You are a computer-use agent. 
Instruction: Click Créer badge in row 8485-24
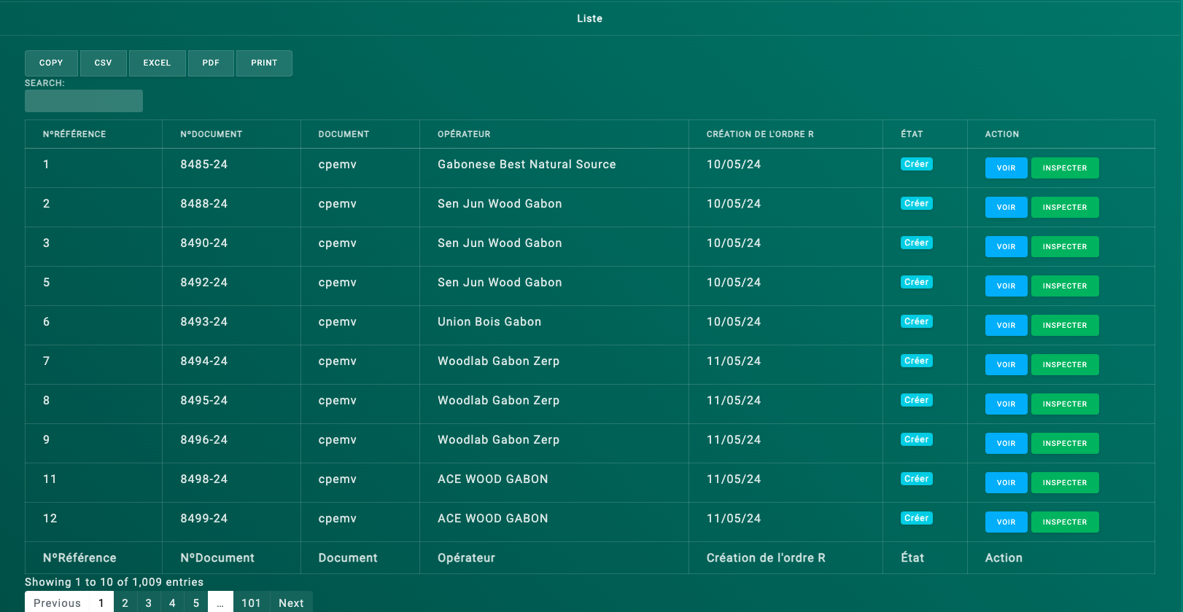coord(917,164)
